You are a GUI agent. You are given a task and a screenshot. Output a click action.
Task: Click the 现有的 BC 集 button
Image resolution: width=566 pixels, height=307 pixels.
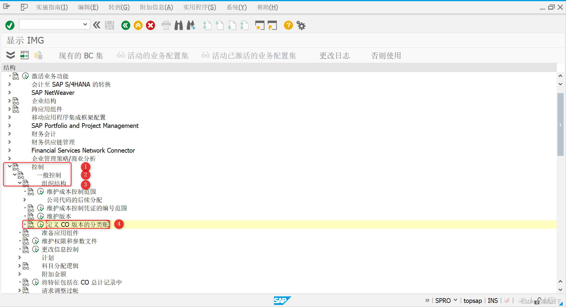[x=80, y=55]
